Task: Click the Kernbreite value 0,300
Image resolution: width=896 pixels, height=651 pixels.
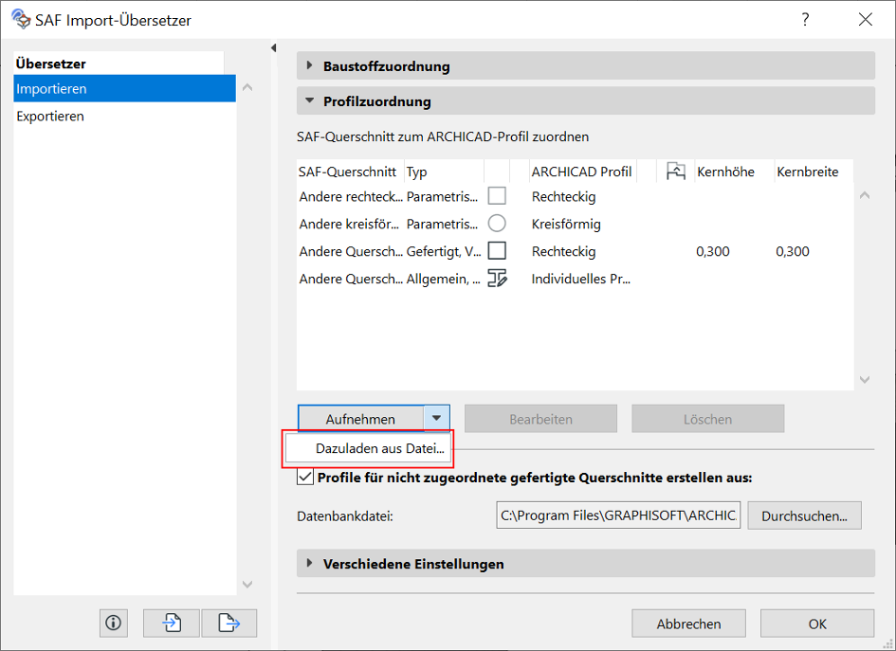Action: 793,251
